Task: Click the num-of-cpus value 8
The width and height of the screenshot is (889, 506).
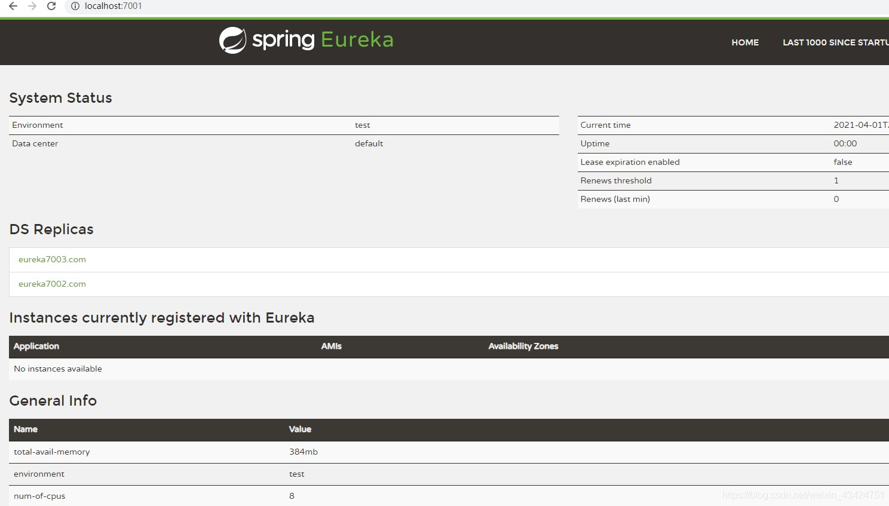Action: tap(292, 496)
